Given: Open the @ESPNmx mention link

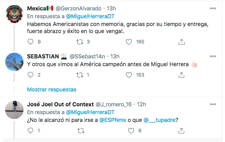Looking at the screenshot, I should pos(113,120).
